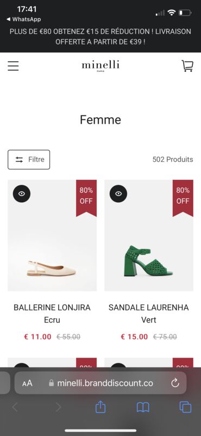Tap the minelli.branddiscount.co address field
This screenshot has height=436, width=201.
click(x=100, y=383)
